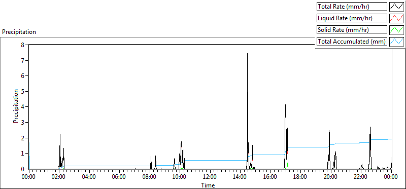Click the 08:00 time axis label
The width and height of the screenshot is (406, 189).
tap(150, 177)
